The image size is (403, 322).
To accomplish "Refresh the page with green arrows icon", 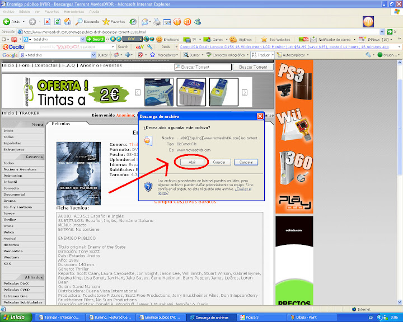I will pos(57,22).
